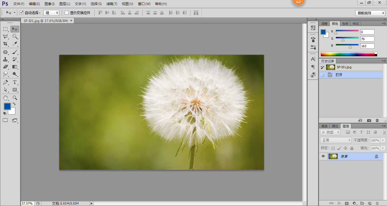Select the Dodge tool
The width and height of the screenshot is (387, 206).
[x=15, y=74]
